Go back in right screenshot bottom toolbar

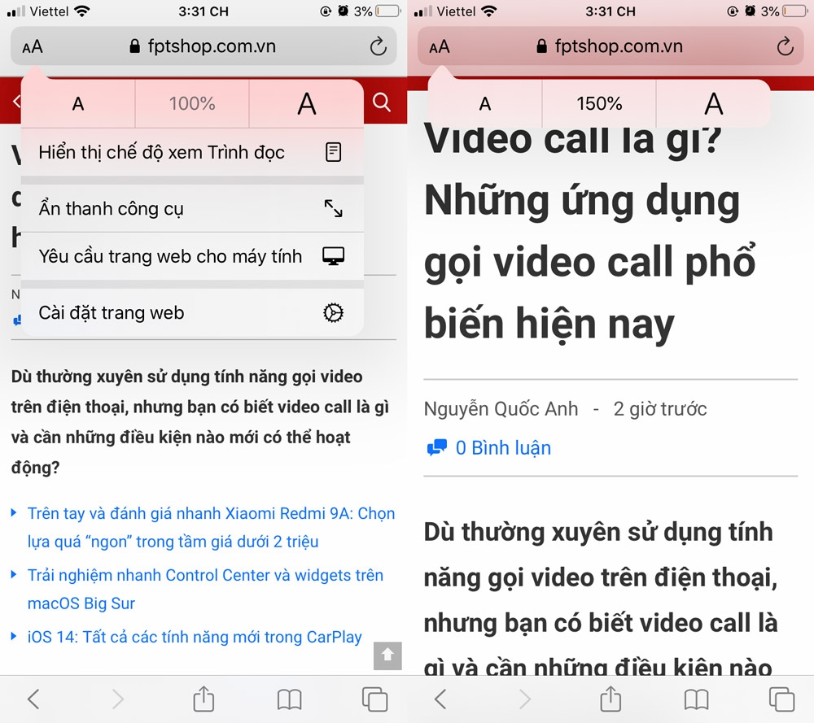(x=440, y=699)
